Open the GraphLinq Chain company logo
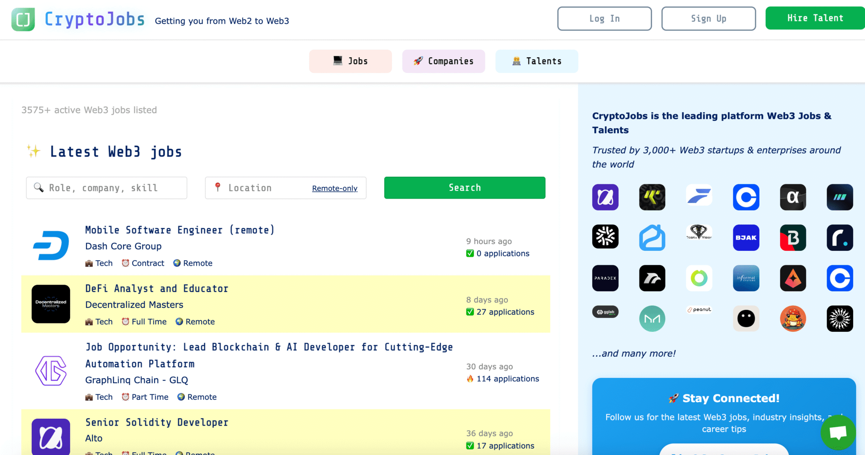865x455 pixels. (x=51, y=371)
